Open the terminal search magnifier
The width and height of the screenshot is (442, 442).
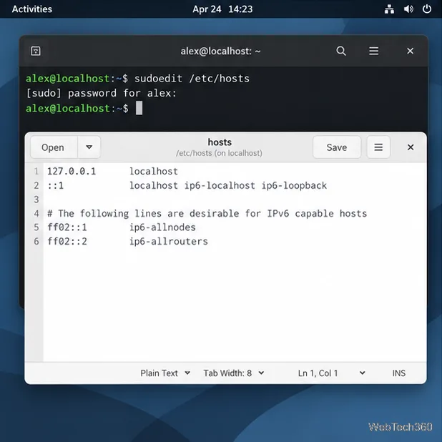[x=341, y=51]
